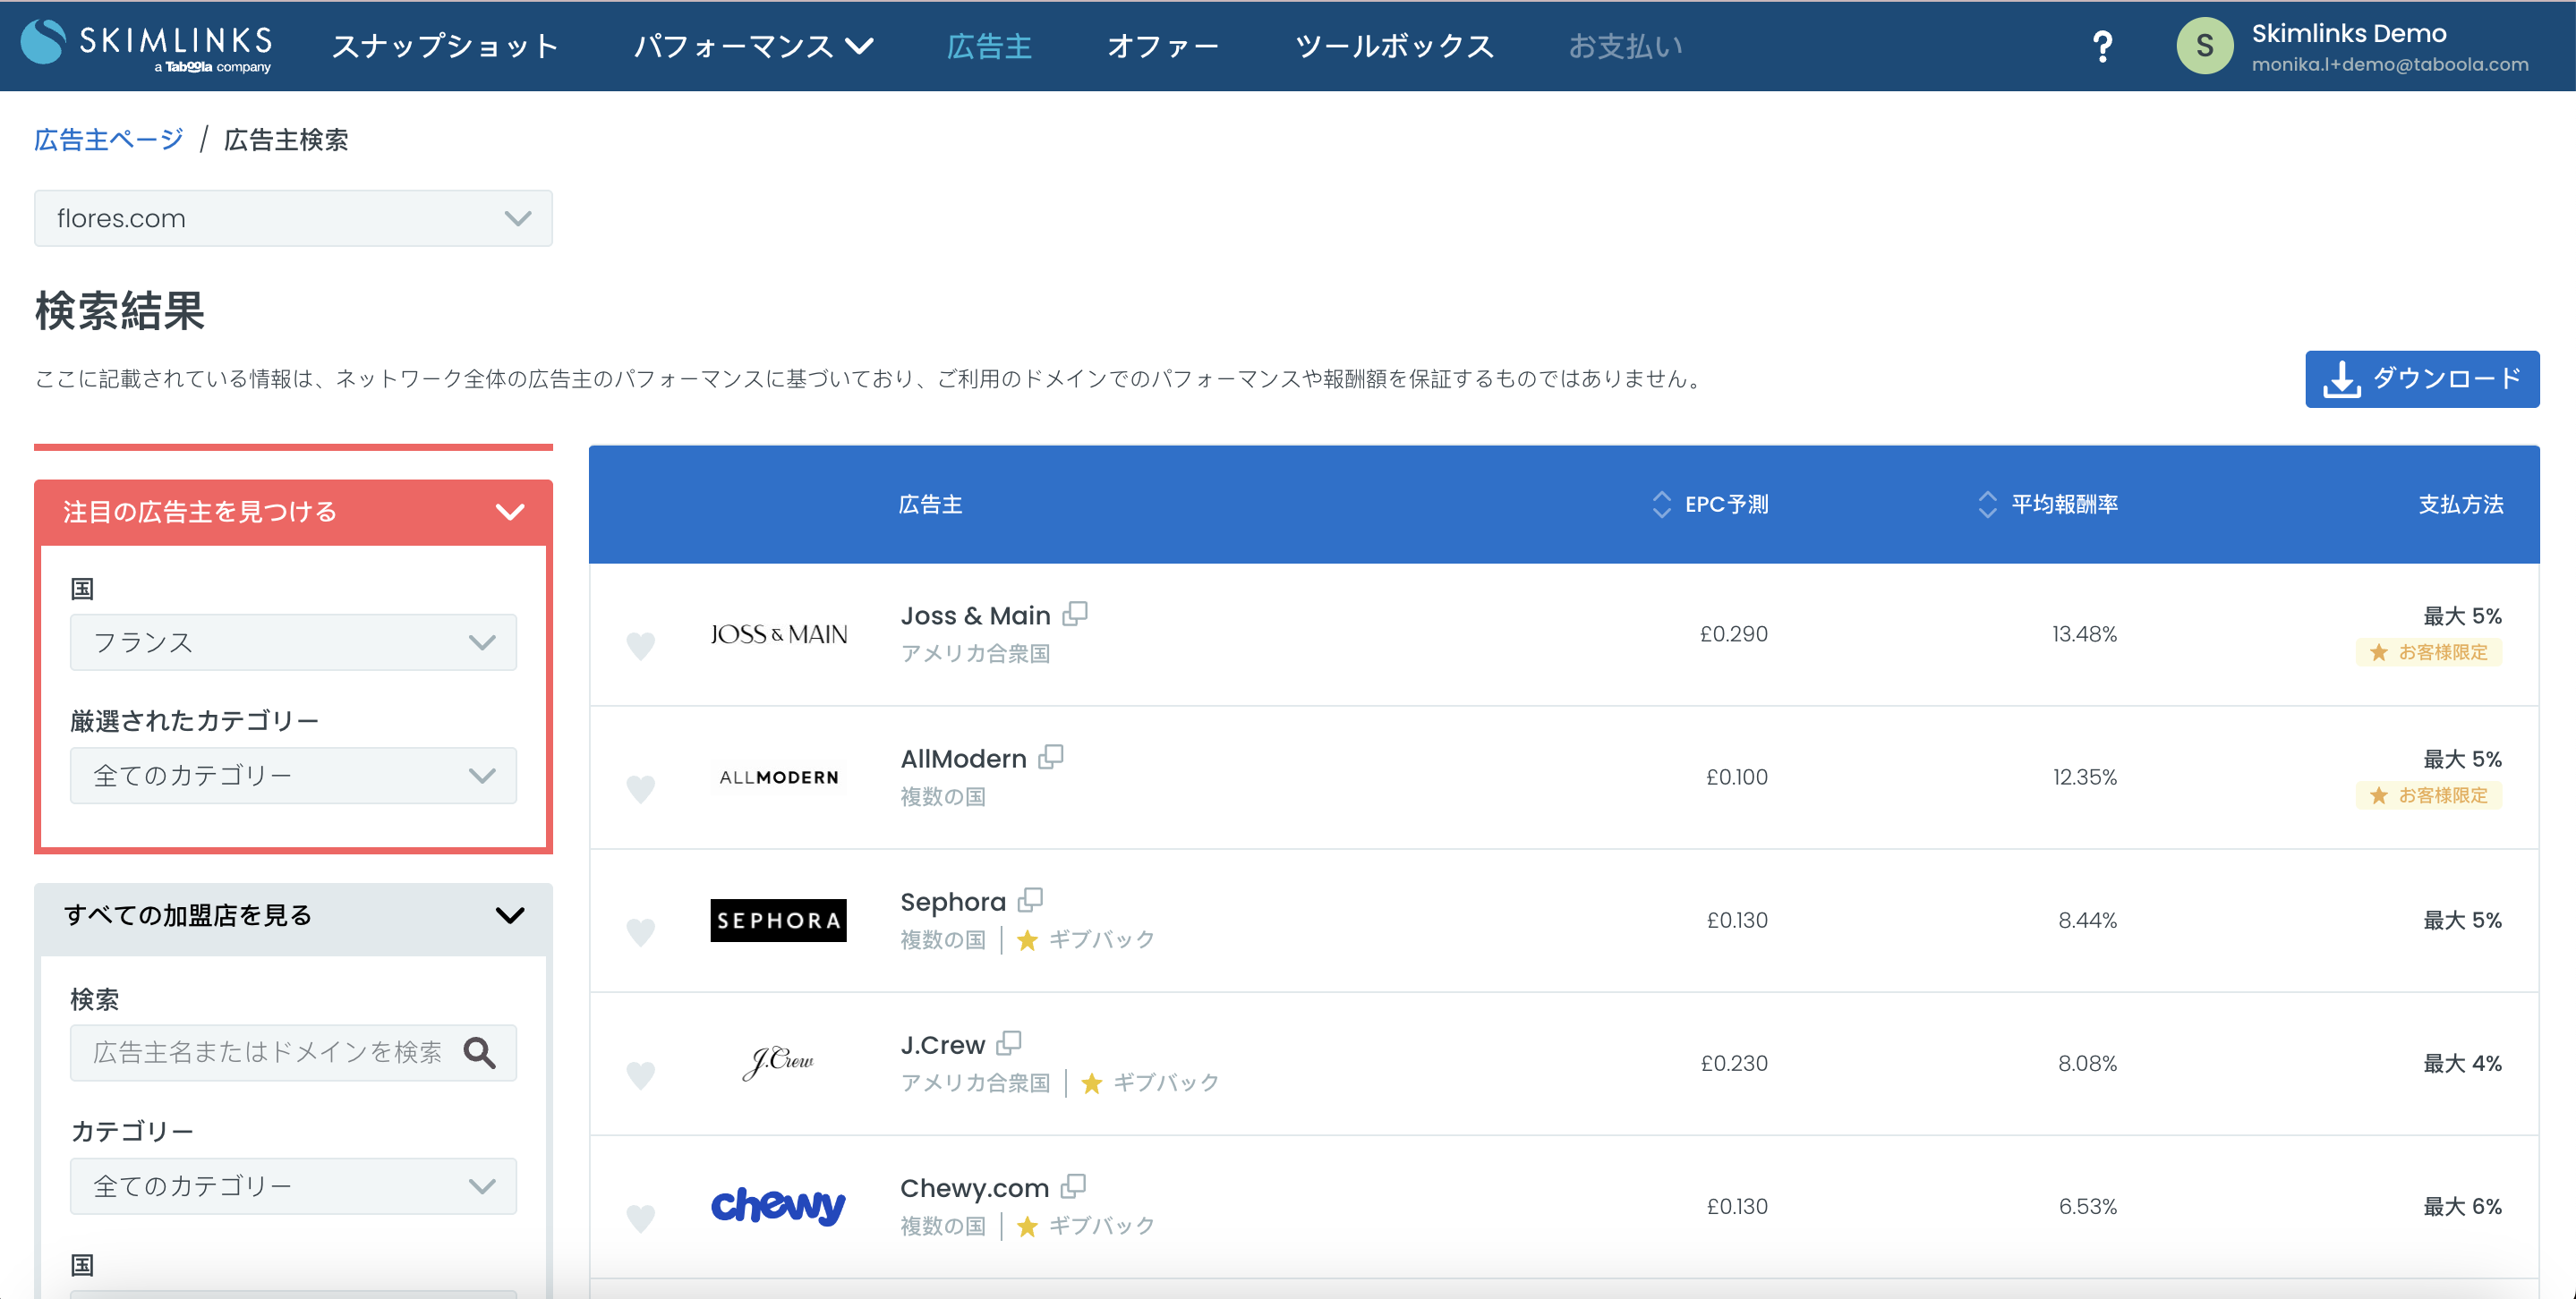
Task: Open 広告主 tab
Action: pos(989,46)
